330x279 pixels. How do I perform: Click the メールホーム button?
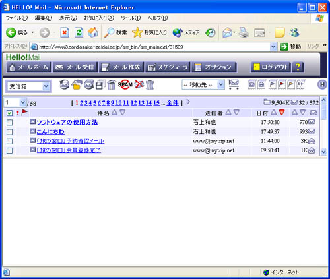click(29, 67)
